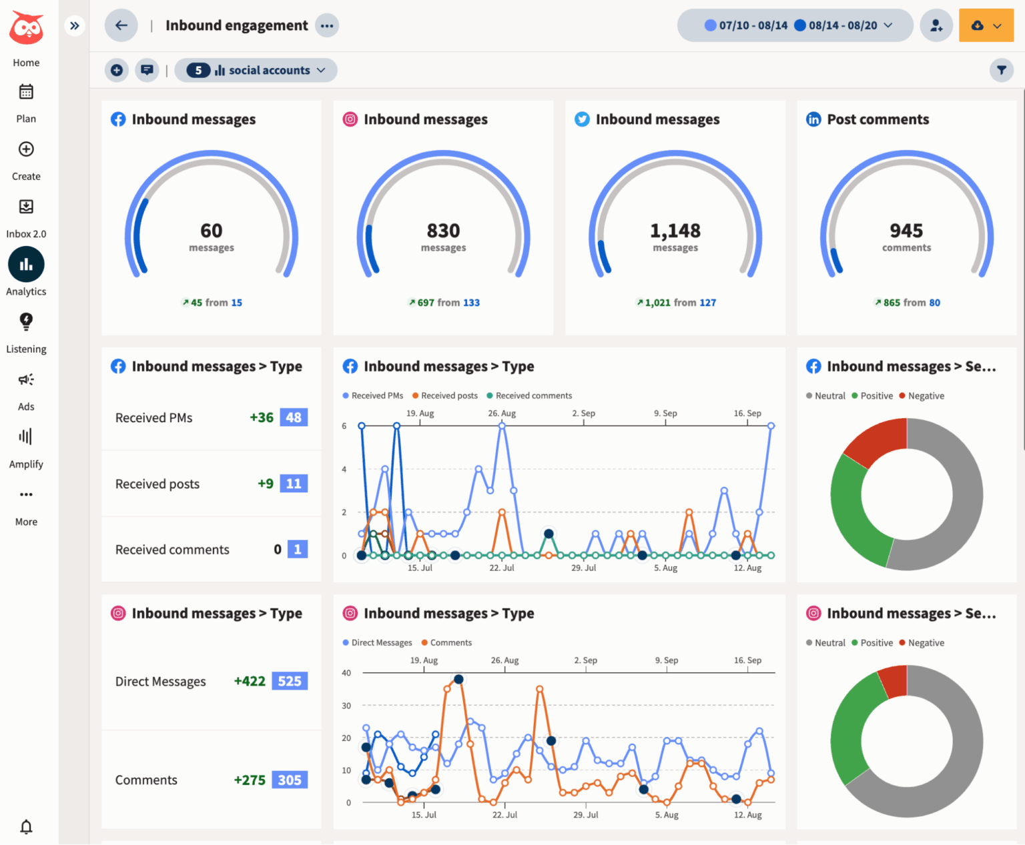Toggle the Negative sentiment legend
The image size is (1025, 845).
pos(922,395)
